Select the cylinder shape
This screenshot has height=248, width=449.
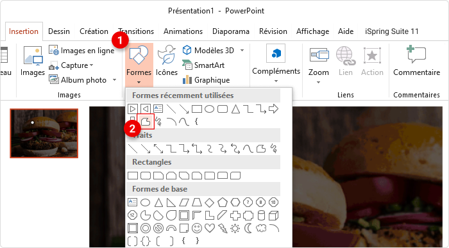click(261, 215)
